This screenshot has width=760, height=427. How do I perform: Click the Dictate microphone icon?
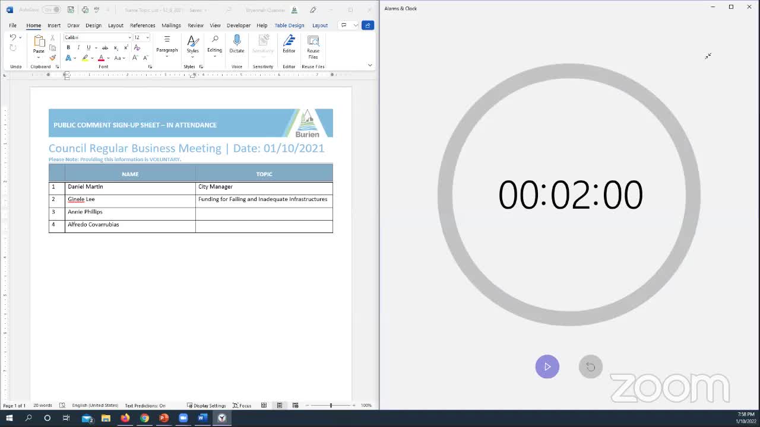click(x=236, y=42)
